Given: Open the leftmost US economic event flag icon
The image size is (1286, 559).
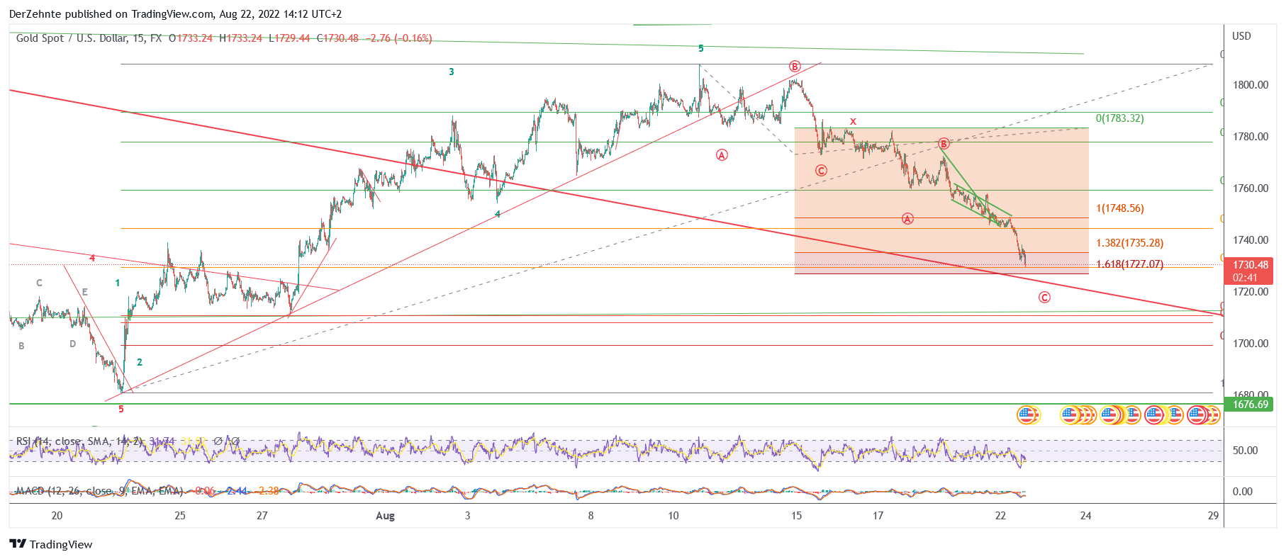Looking at the screenshot, I should pyautogui.click(x=1027, y=414).
